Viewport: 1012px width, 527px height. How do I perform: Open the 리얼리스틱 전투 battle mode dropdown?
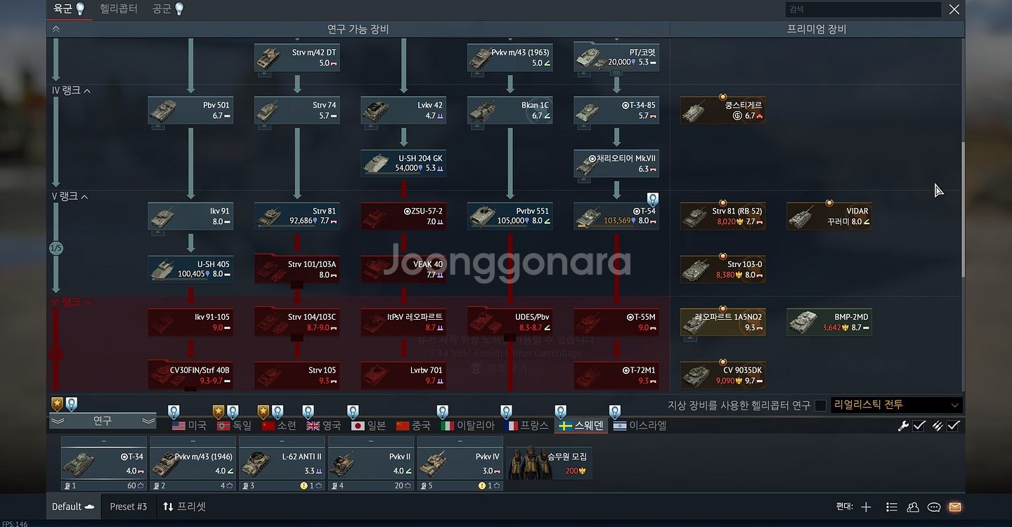point(896,405)
